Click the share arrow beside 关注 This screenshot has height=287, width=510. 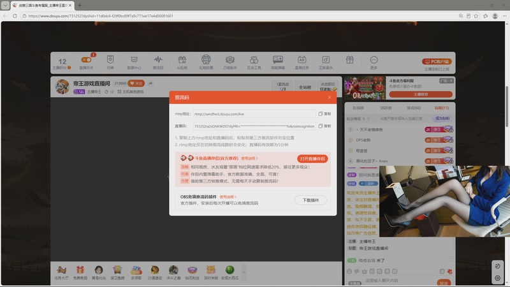150,84
